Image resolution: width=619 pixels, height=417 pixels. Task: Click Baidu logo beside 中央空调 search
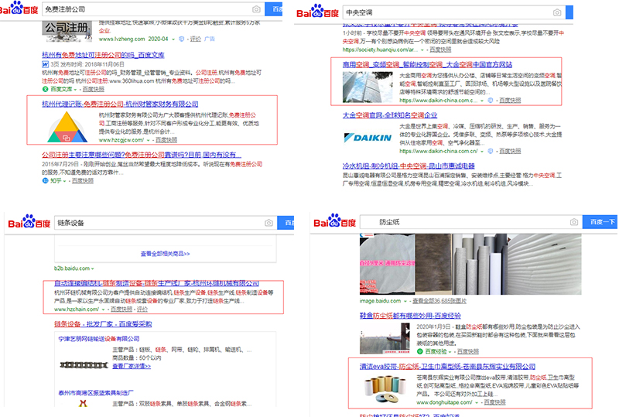[317, 12]
